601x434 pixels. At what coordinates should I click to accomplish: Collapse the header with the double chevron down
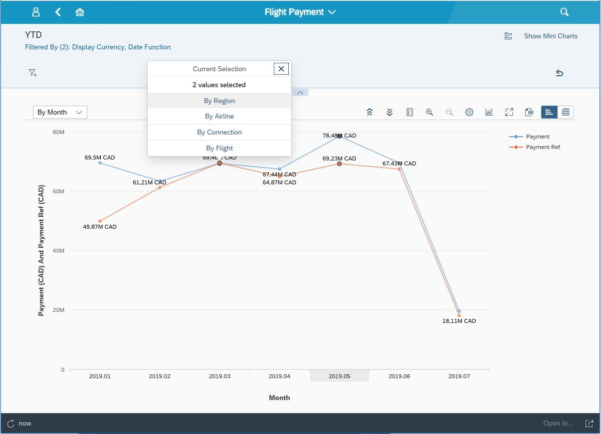pyautogui.click(x=389, y=112)
